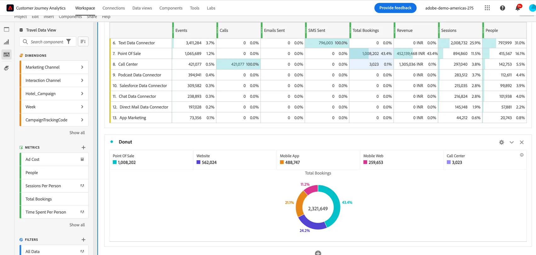The height and width of the screenshot is (255, 536).
Task: Open the Tools tab
Action: 195,8
